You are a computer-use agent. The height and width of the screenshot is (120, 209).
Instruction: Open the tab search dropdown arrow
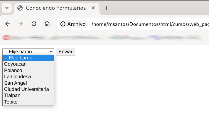point(7,8)
